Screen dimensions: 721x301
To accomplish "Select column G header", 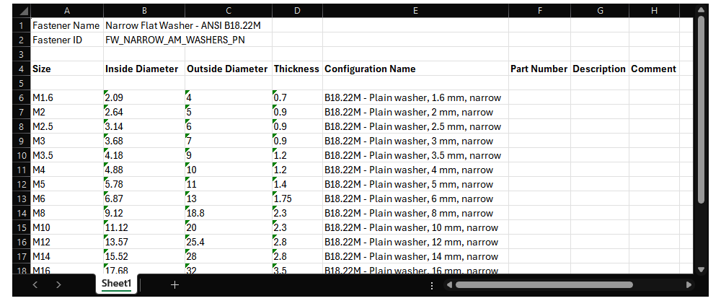I will pos(600,11).
